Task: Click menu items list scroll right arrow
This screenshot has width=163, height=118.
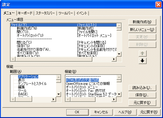Action: pyautogui.click(x=114, y=59)
